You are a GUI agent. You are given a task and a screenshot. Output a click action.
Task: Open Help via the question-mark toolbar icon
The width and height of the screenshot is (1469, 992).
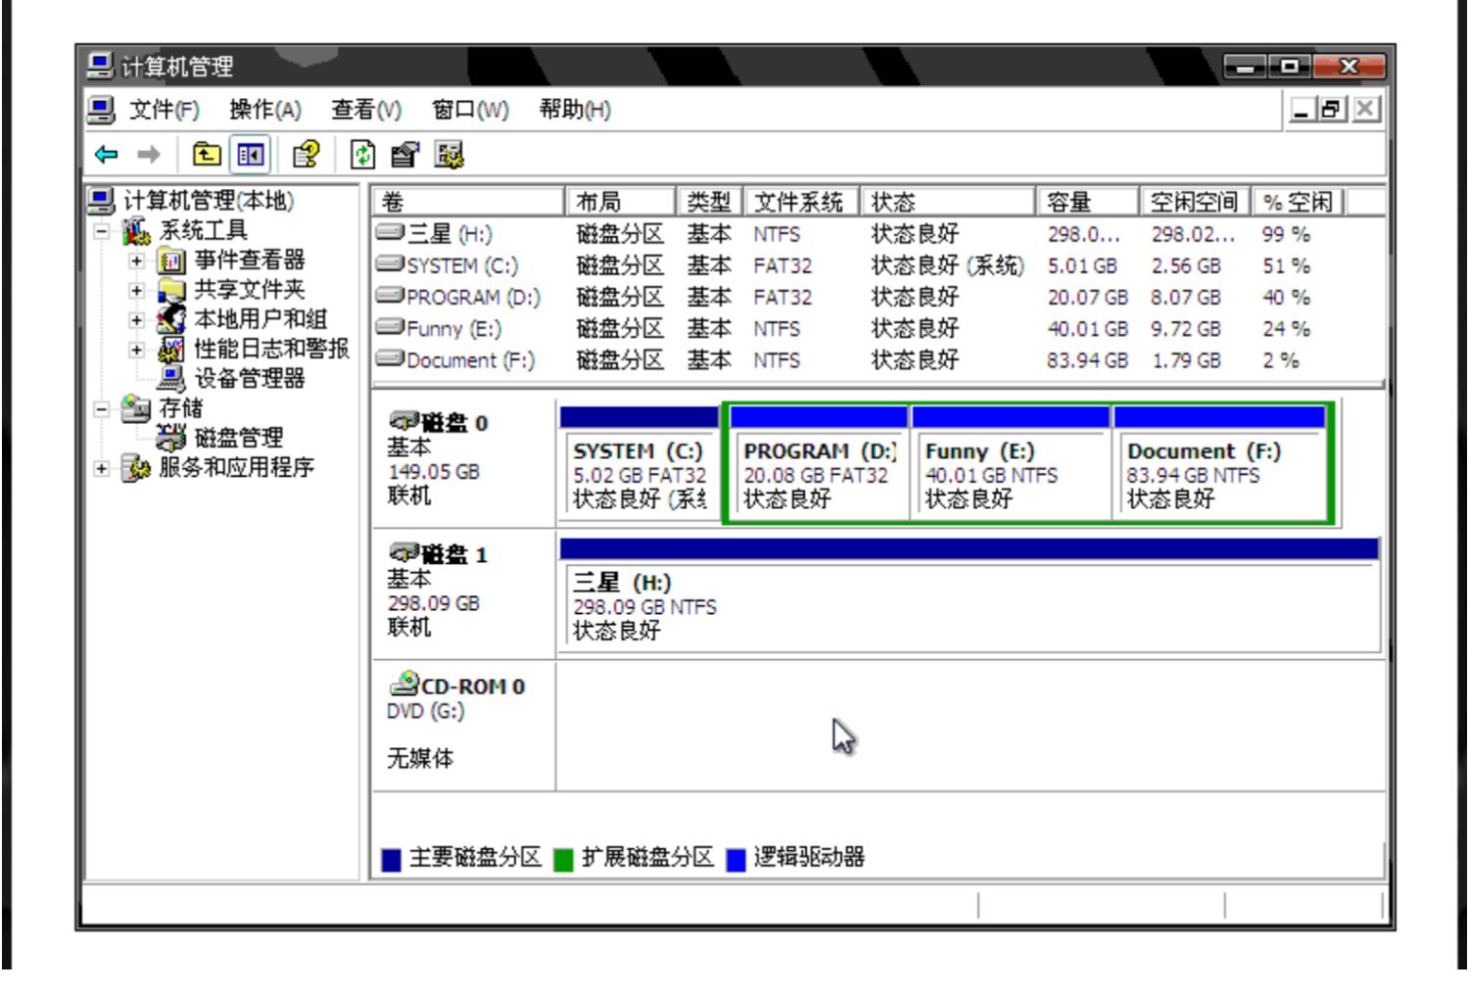tap(307, 155)
